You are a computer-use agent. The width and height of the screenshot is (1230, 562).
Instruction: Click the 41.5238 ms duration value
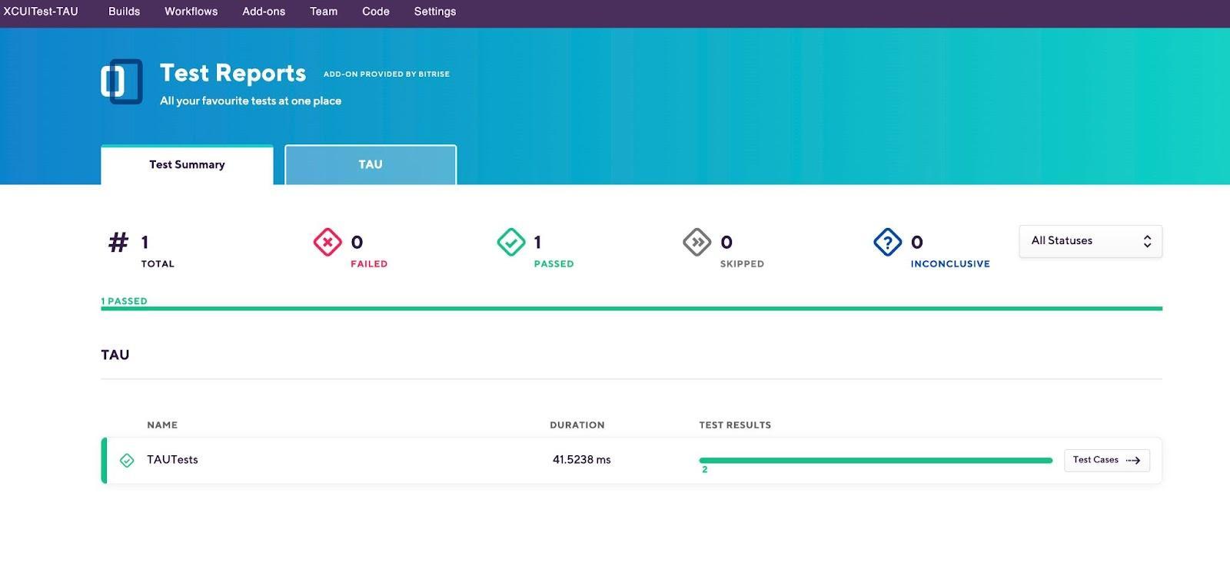[582, 460]
